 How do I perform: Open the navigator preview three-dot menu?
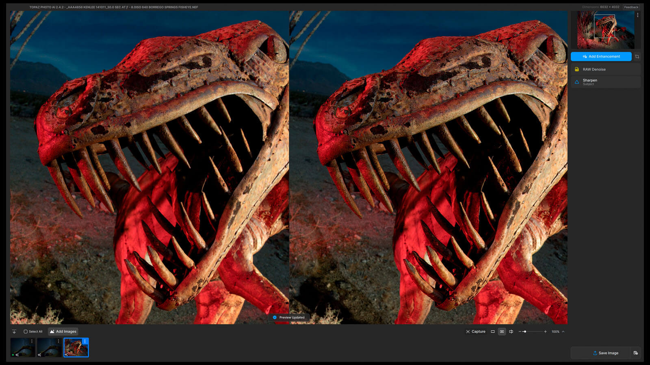click(637, 15)
